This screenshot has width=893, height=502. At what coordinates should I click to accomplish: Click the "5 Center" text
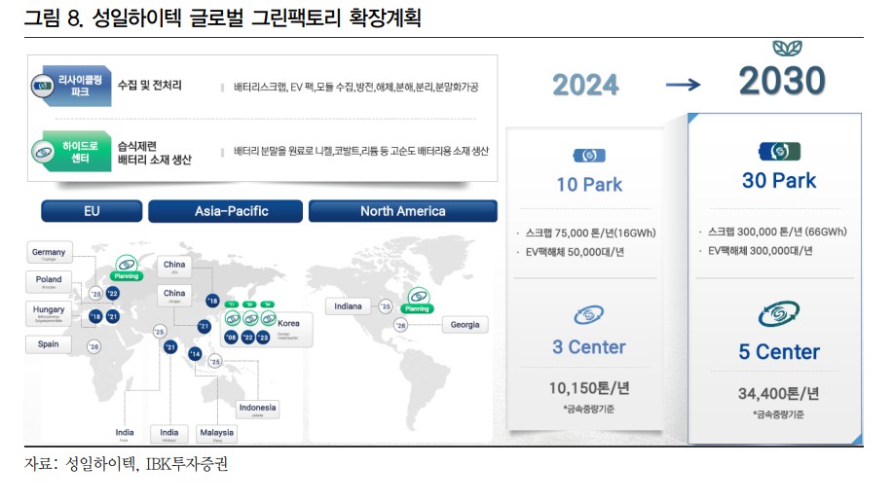(779, 352)
